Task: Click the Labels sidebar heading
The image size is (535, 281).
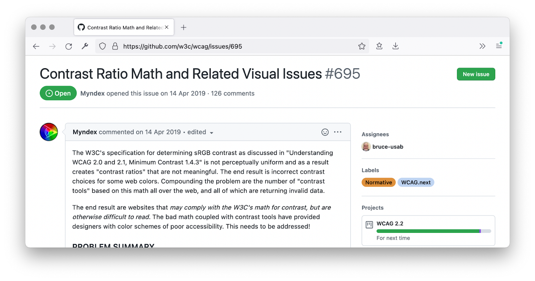Action: coord(370,170)
